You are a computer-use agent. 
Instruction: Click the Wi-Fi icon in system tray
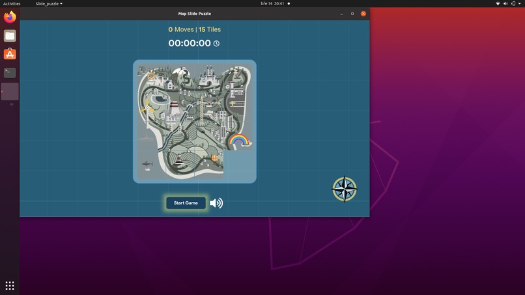pyautogui.click(x=498, y=4)
